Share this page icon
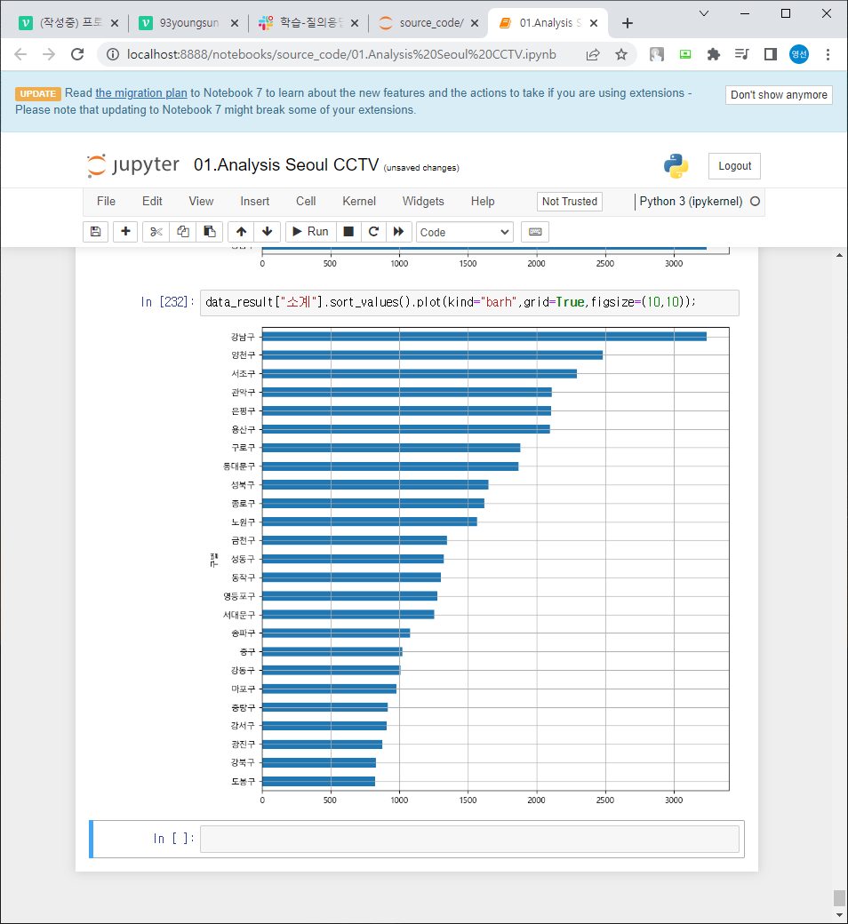848x924 pixels. (x=593, y=55)
